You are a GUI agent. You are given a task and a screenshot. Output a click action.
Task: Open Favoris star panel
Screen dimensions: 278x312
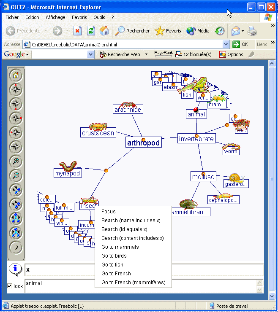click(x=168, y=31)
